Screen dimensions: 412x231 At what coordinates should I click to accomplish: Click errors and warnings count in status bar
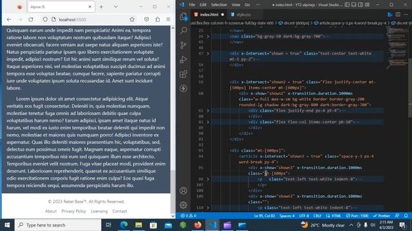189,216
